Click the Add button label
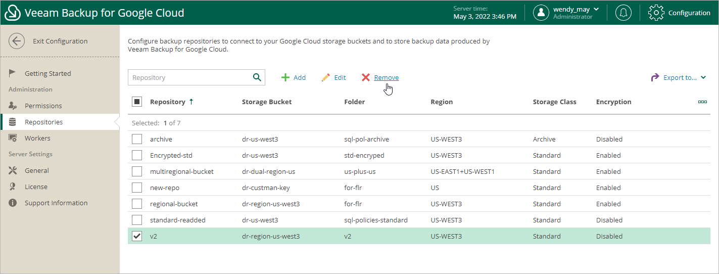This screenshot has height=274, width=719. 300,77
